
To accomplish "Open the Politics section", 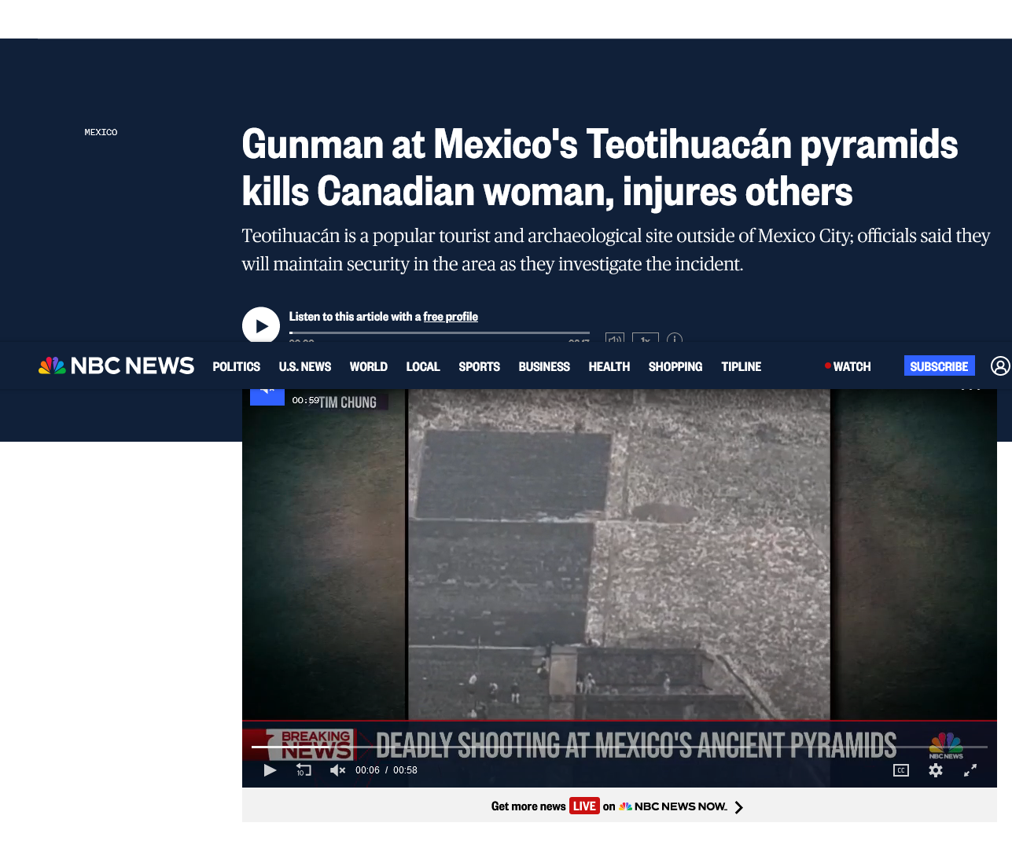I will 236,367.
